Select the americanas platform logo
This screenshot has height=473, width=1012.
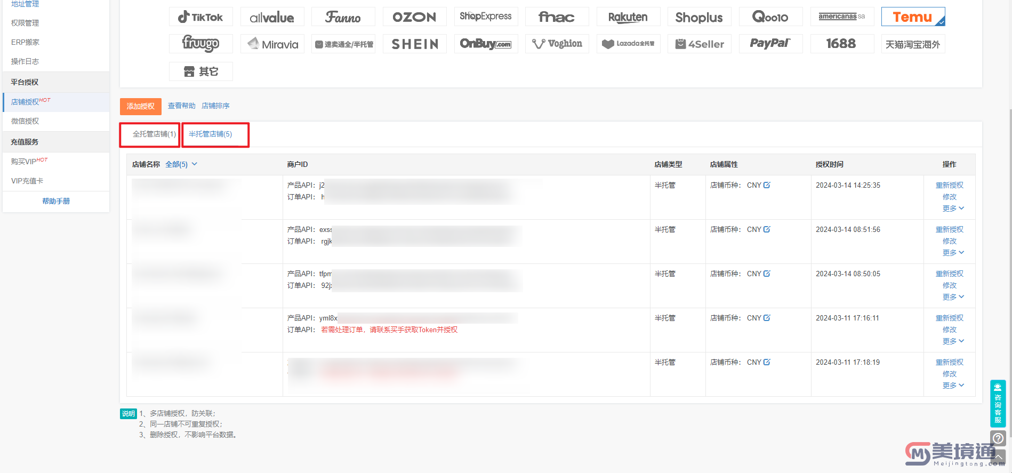[842, 17]
